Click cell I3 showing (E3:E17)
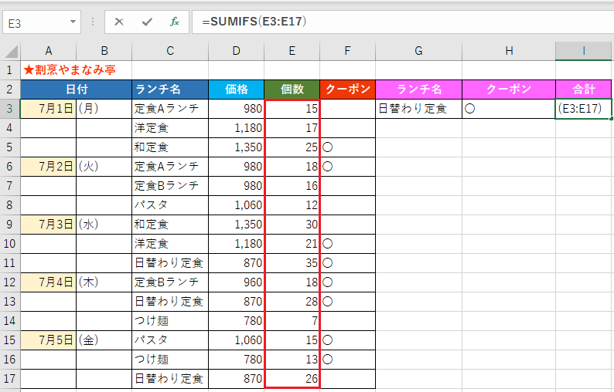 (584, 109)
